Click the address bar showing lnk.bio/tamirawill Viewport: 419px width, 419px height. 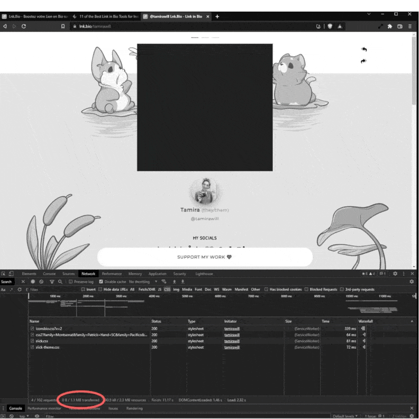coord(193,26)
